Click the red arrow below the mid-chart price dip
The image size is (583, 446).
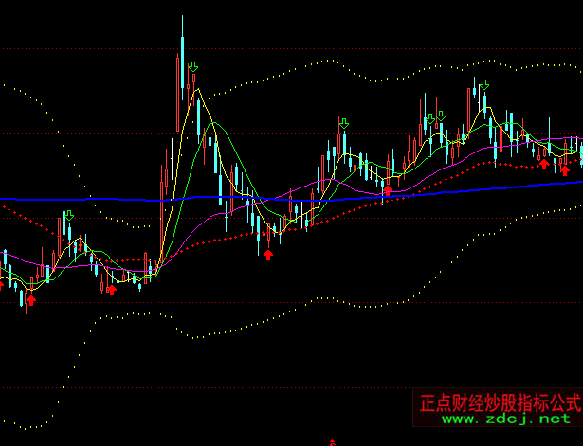pos(268,254)
